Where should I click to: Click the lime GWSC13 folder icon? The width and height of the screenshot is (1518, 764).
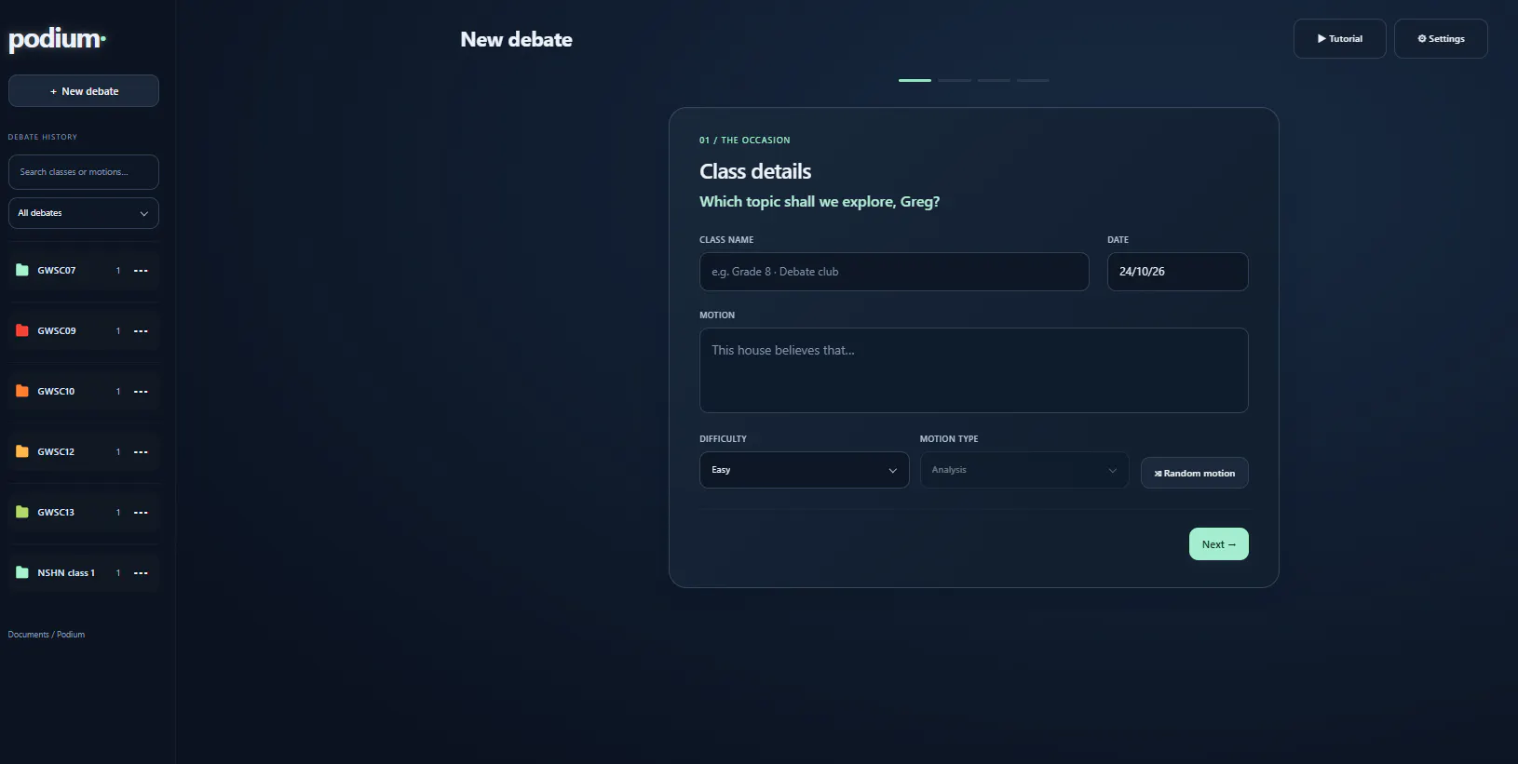[x=22, y=512]
